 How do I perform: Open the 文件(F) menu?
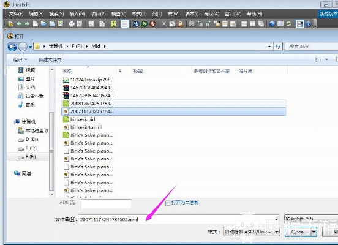click(x=16, y=14)
